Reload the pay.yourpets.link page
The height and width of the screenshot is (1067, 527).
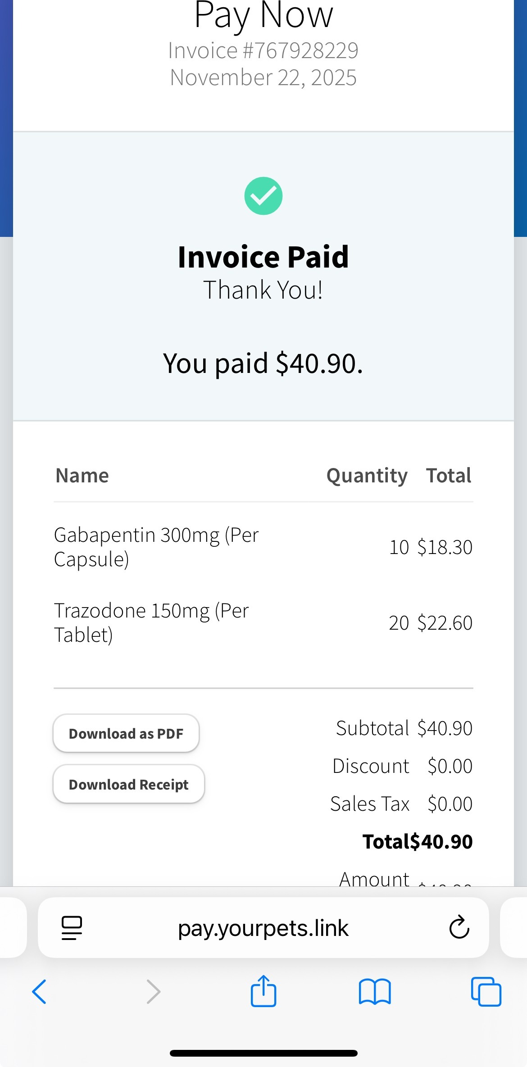coord(459,928)
